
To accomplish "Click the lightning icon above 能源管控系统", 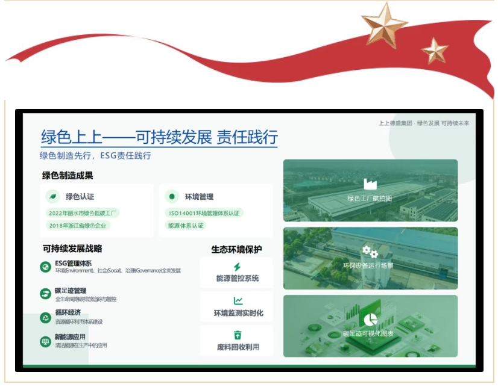I will click(238, 266).
